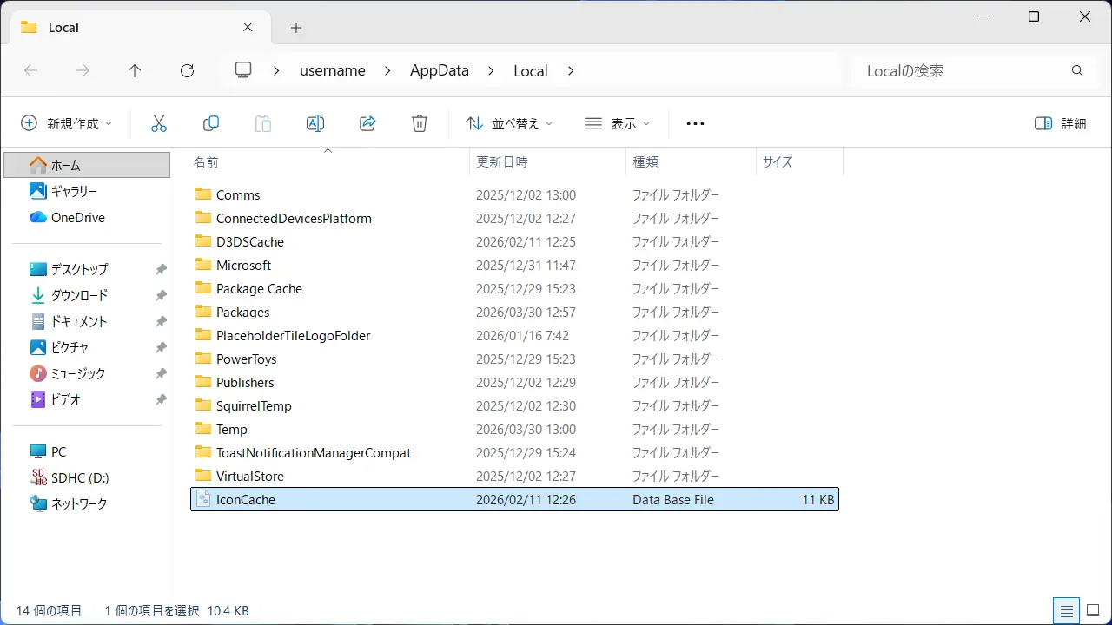Click the Cut scissors icon

(159, 123)
